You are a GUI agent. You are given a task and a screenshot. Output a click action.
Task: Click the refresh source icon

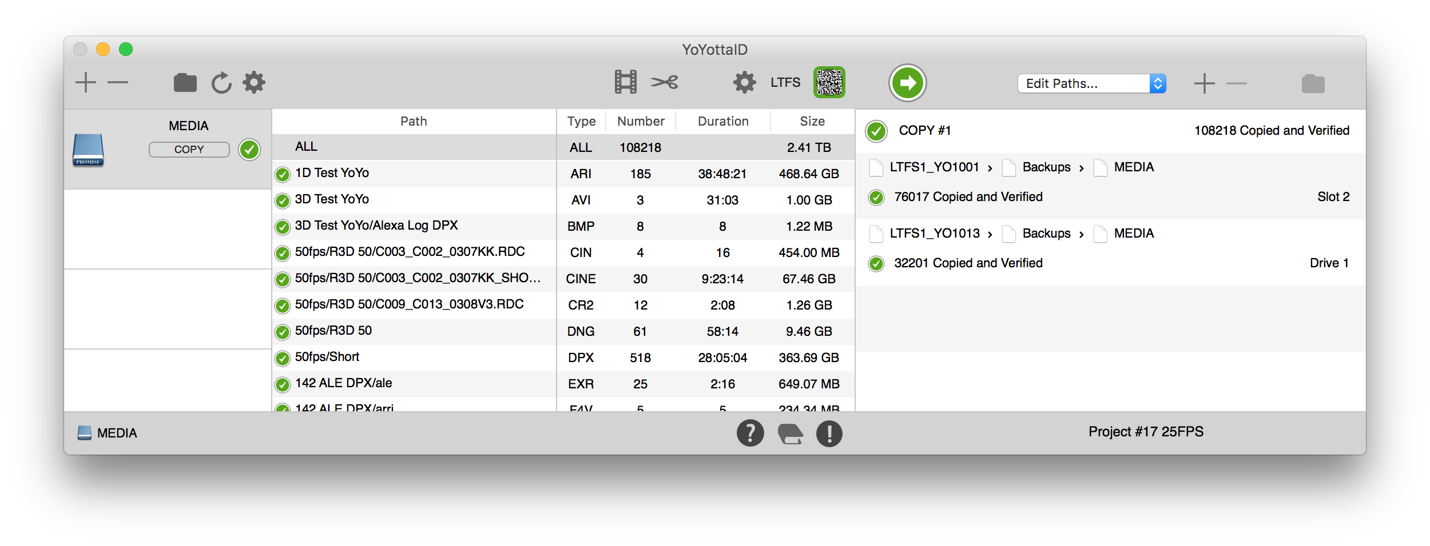(221, 83)
